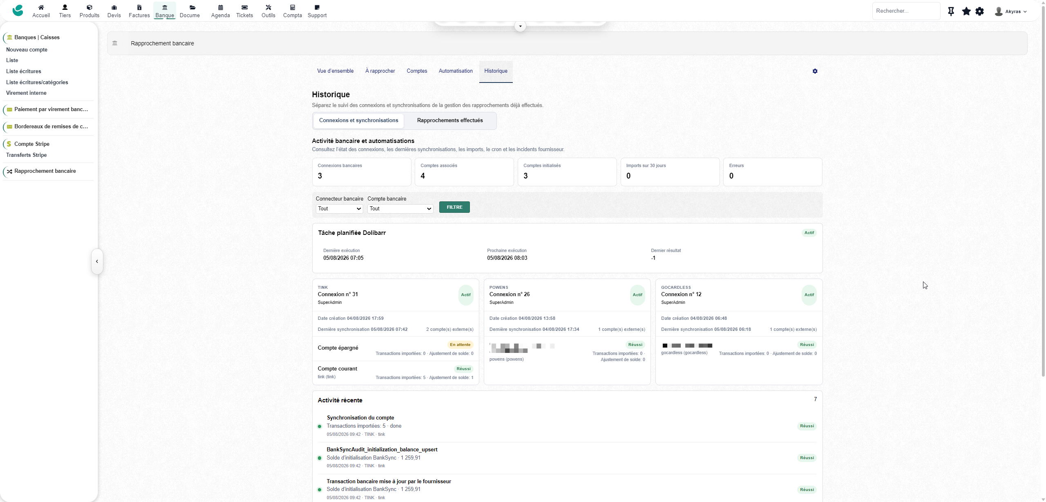Screen dimensions: 1046x502
Task: Click Rapprochement bancaire shuffle icon
Action: 9,171
